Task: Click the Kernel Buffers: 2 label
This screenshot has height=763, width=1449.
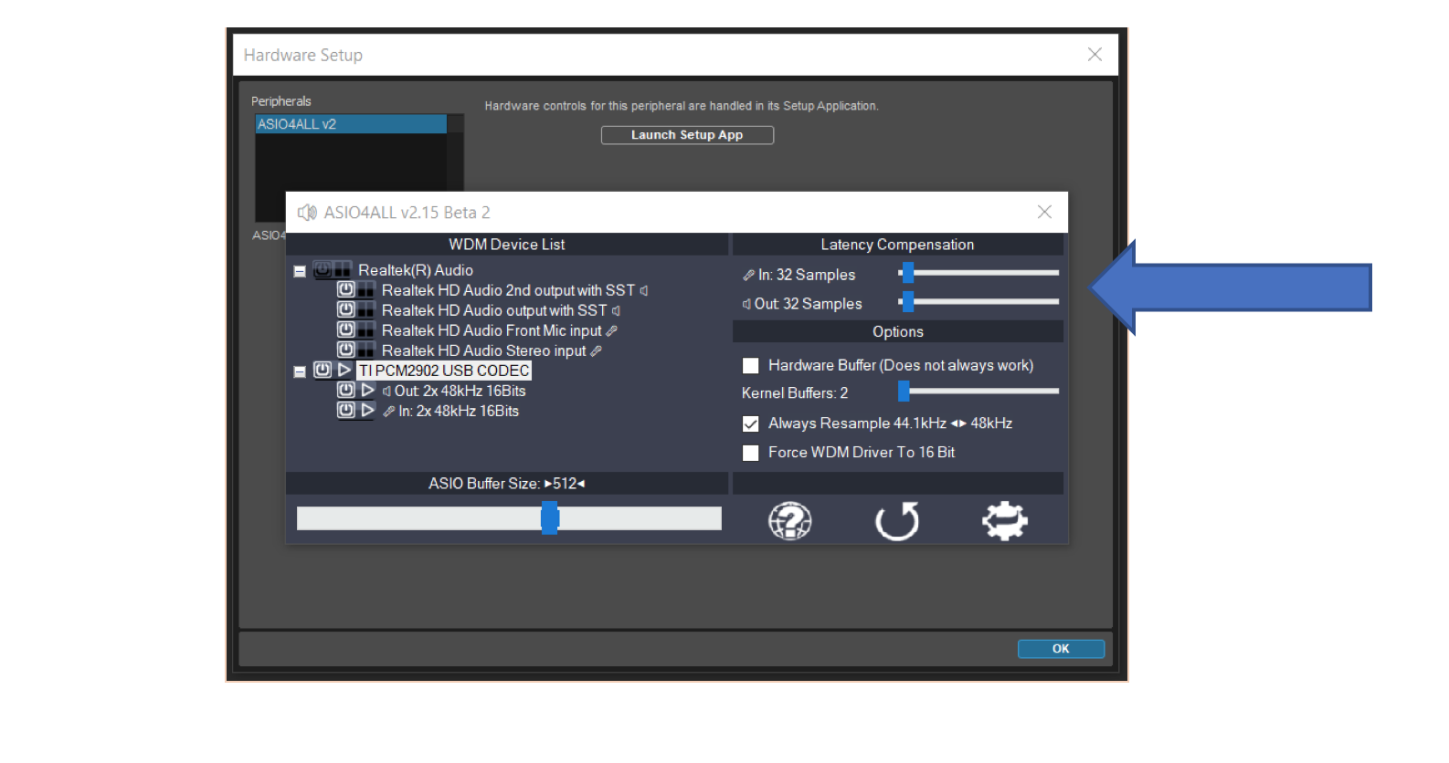Action: click(795, 393)
